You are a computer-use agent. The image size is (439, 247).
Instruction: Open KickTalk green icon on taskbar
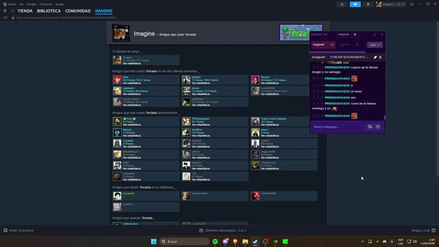(285, 242)
